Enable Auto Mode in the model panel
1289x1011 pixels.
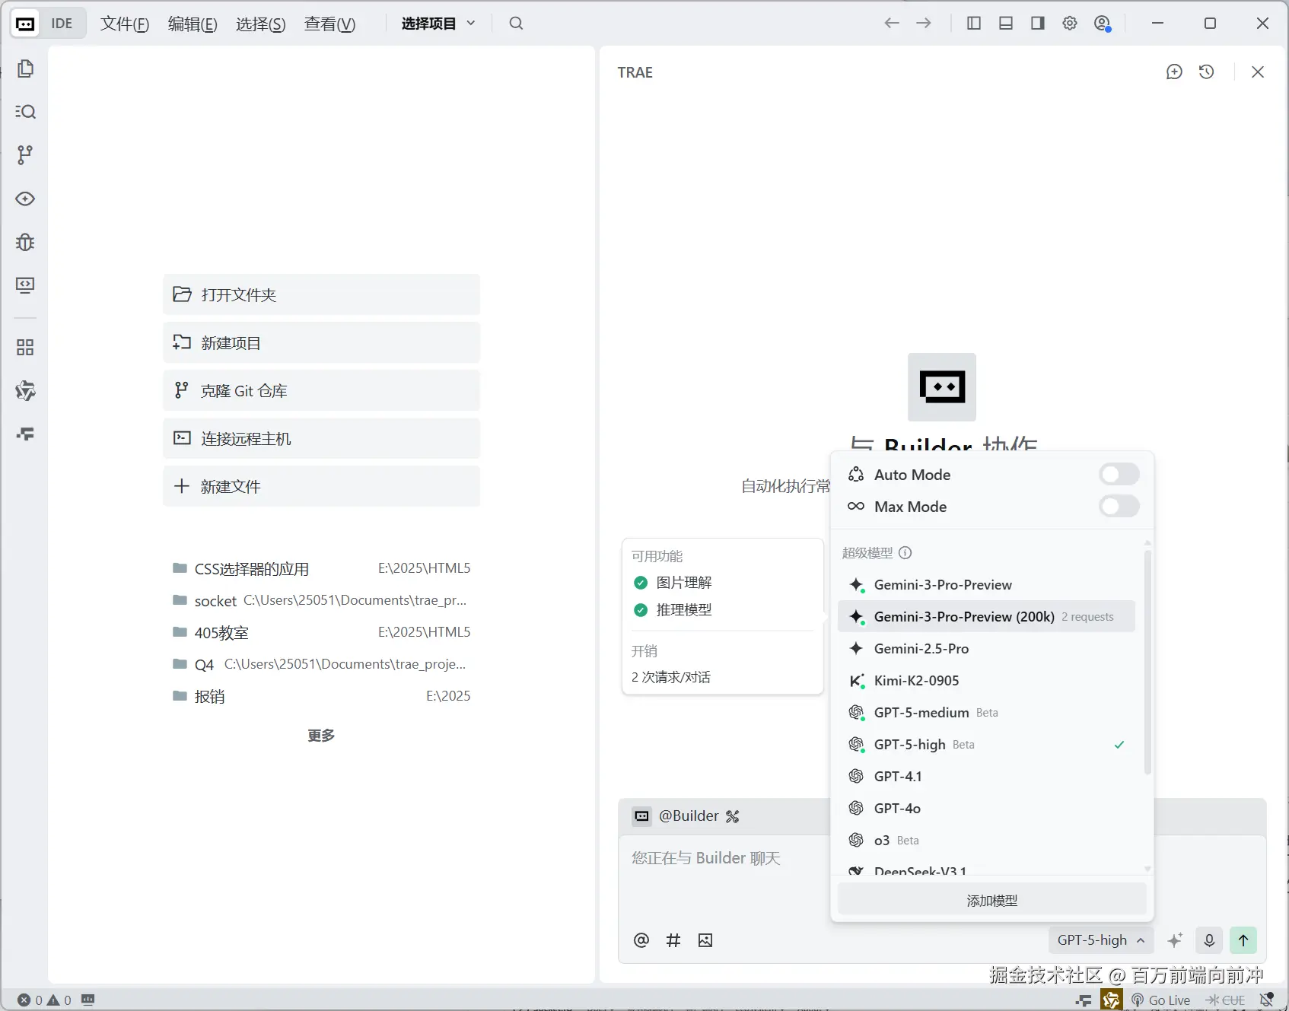click(x=1118, y=474)
